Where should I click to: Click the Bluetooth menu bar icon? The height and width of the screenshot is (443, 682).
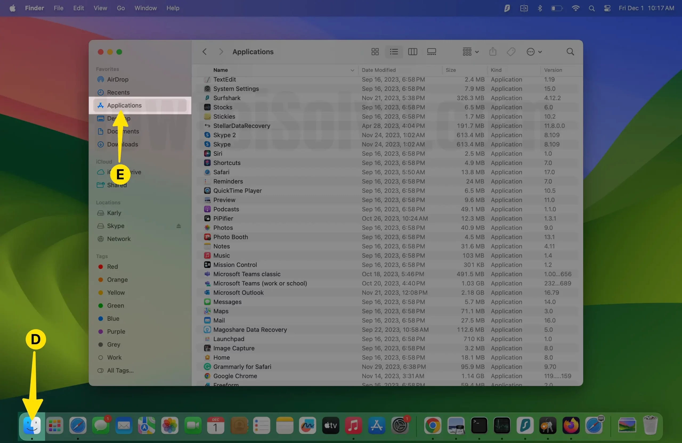point(539,8)
